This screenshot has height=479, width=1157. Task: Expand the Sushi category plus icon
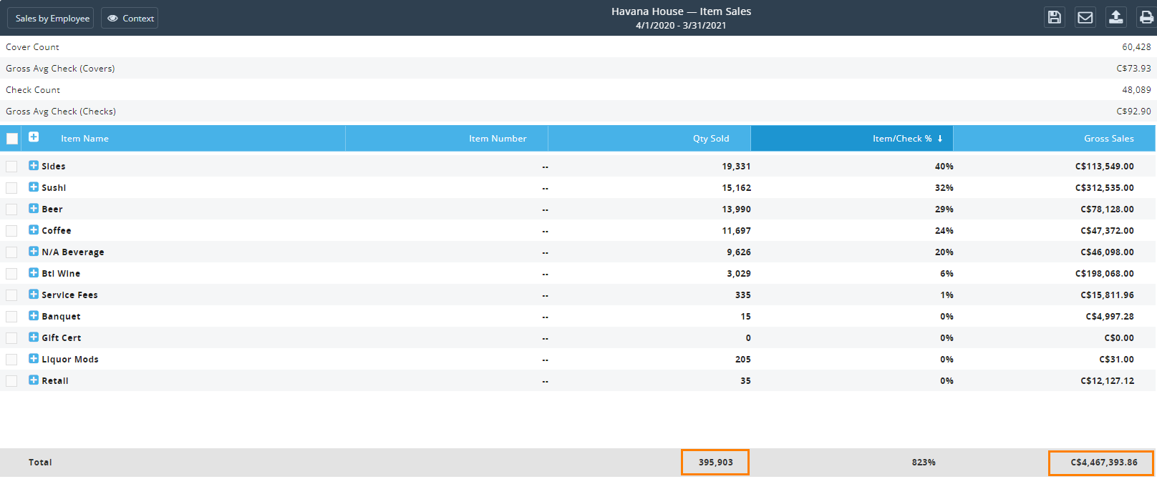click(34, 187)
